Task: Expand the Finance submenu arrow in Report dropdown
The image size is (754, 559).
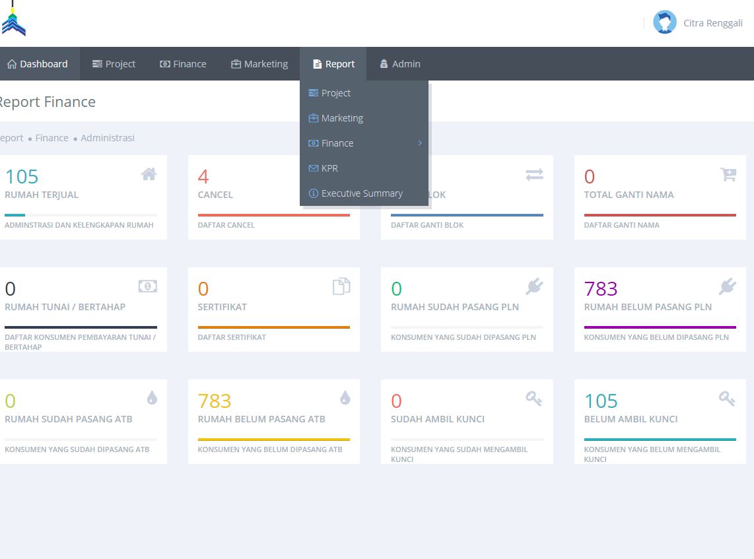Action: [x=420, y=143]
